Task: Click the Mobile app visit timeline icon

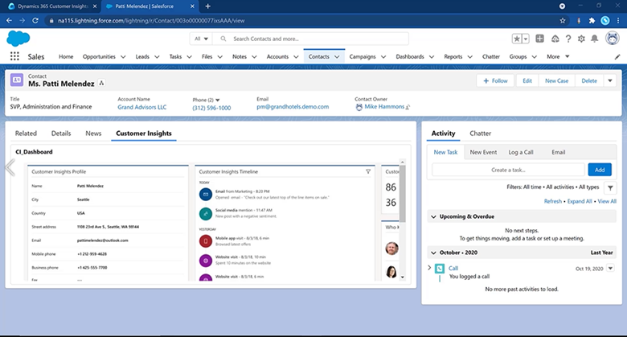Action: click(x=206, y=241)
